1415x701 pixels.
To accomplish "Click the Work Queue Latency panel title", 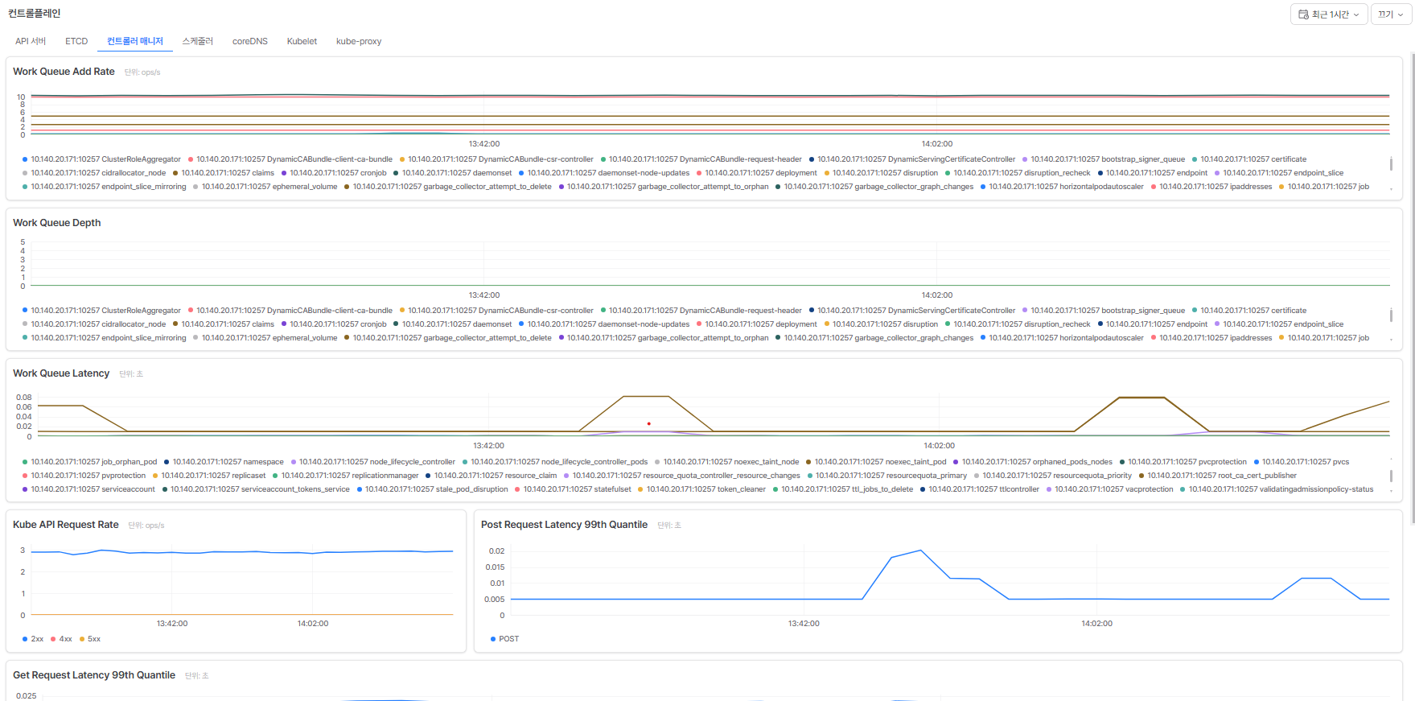I will click(x=61, y=373).
